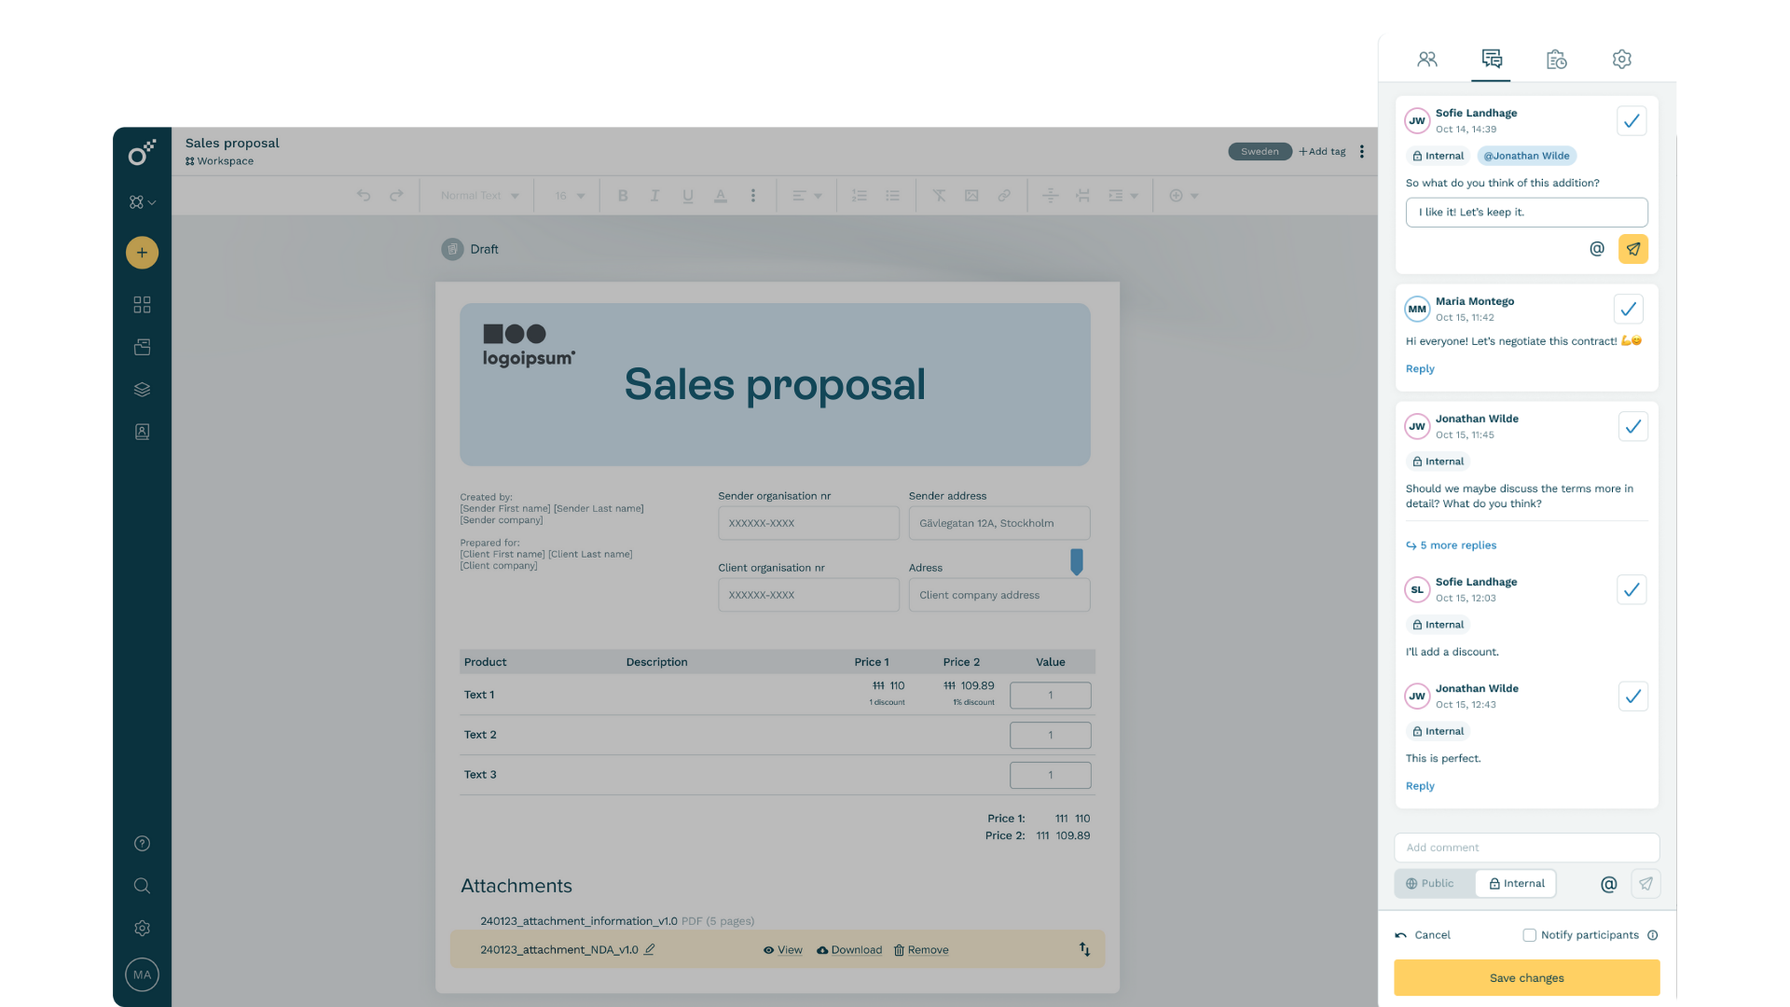Viewport: 1790px width, 1007px height.
Task: Expand the 5 more replies thread
Action: point(1457,545)
